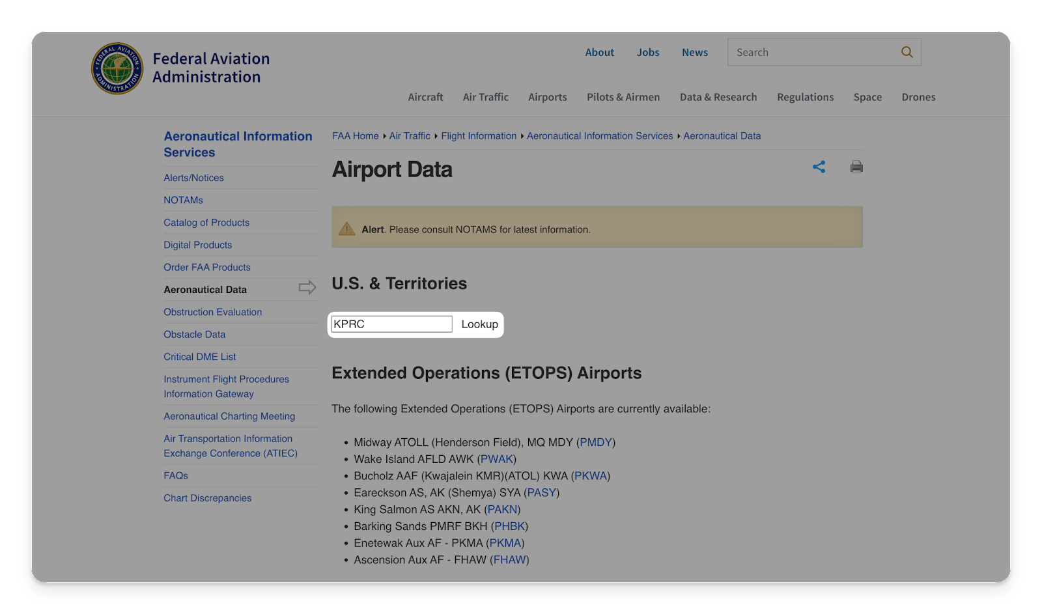Go to Flight Information breadcrumb
The image size is (1042, 614).
pos(479,136)
